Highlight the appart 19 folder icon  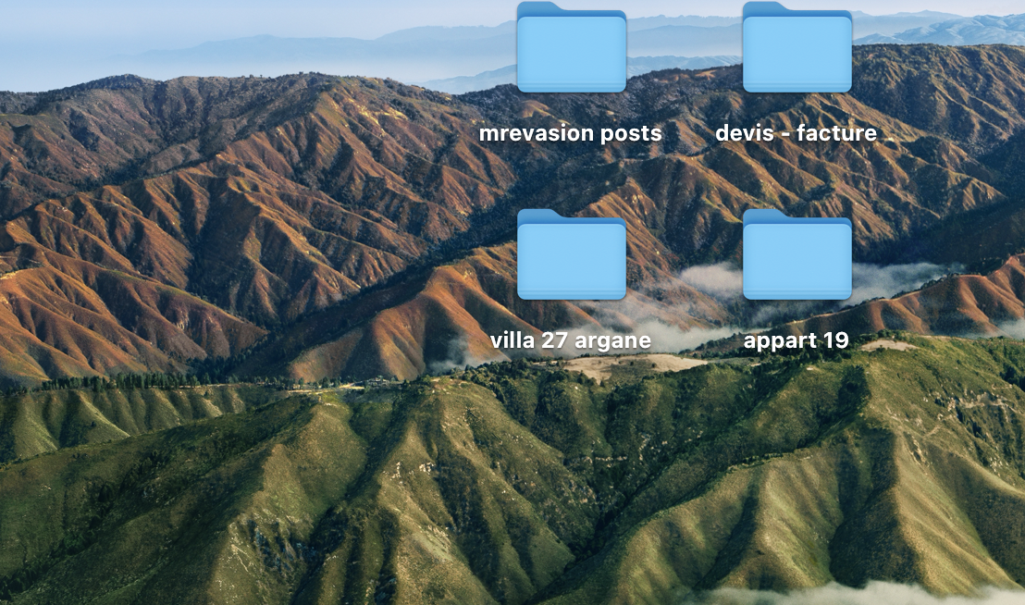click(x=797, y=257)
